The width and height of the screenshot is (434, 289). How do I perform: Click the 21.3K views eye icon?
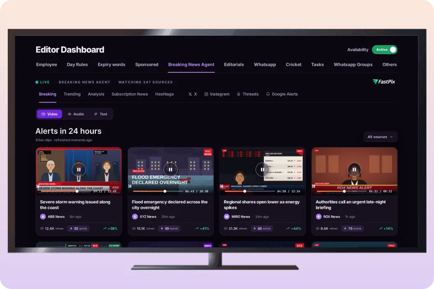226,228
